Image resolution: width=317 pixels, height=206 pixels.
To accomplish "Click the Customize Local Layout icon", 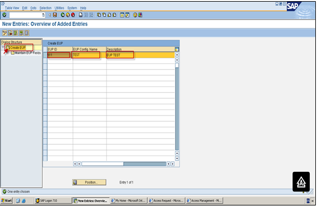I will click(x=140, y=15).
